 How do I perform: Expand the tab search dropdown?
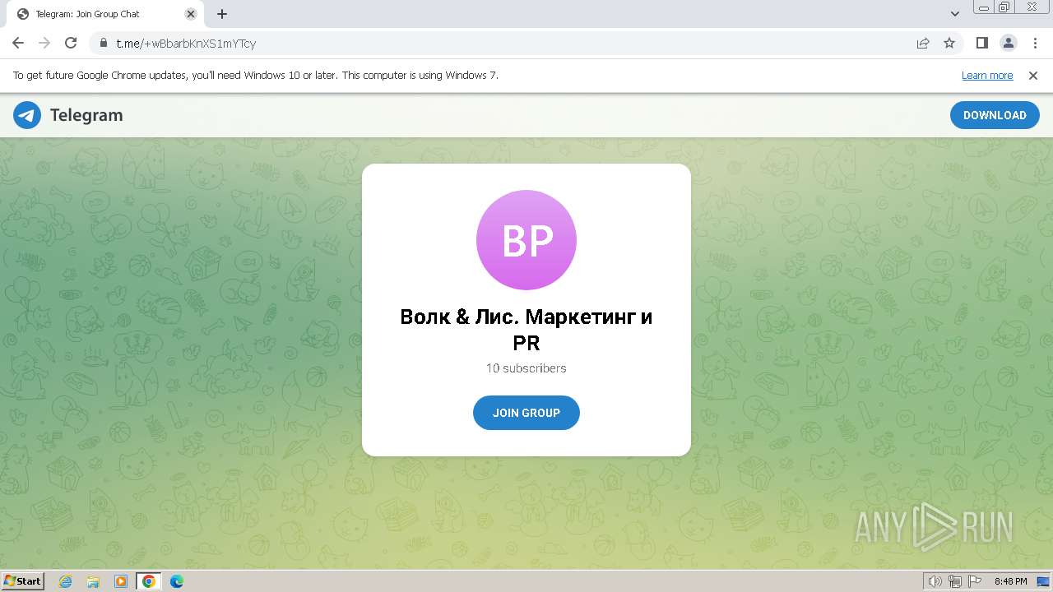[955, 14]
